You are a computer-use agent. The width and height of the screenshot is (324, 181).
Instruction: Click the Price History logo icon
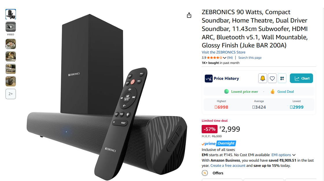point(209,79)
